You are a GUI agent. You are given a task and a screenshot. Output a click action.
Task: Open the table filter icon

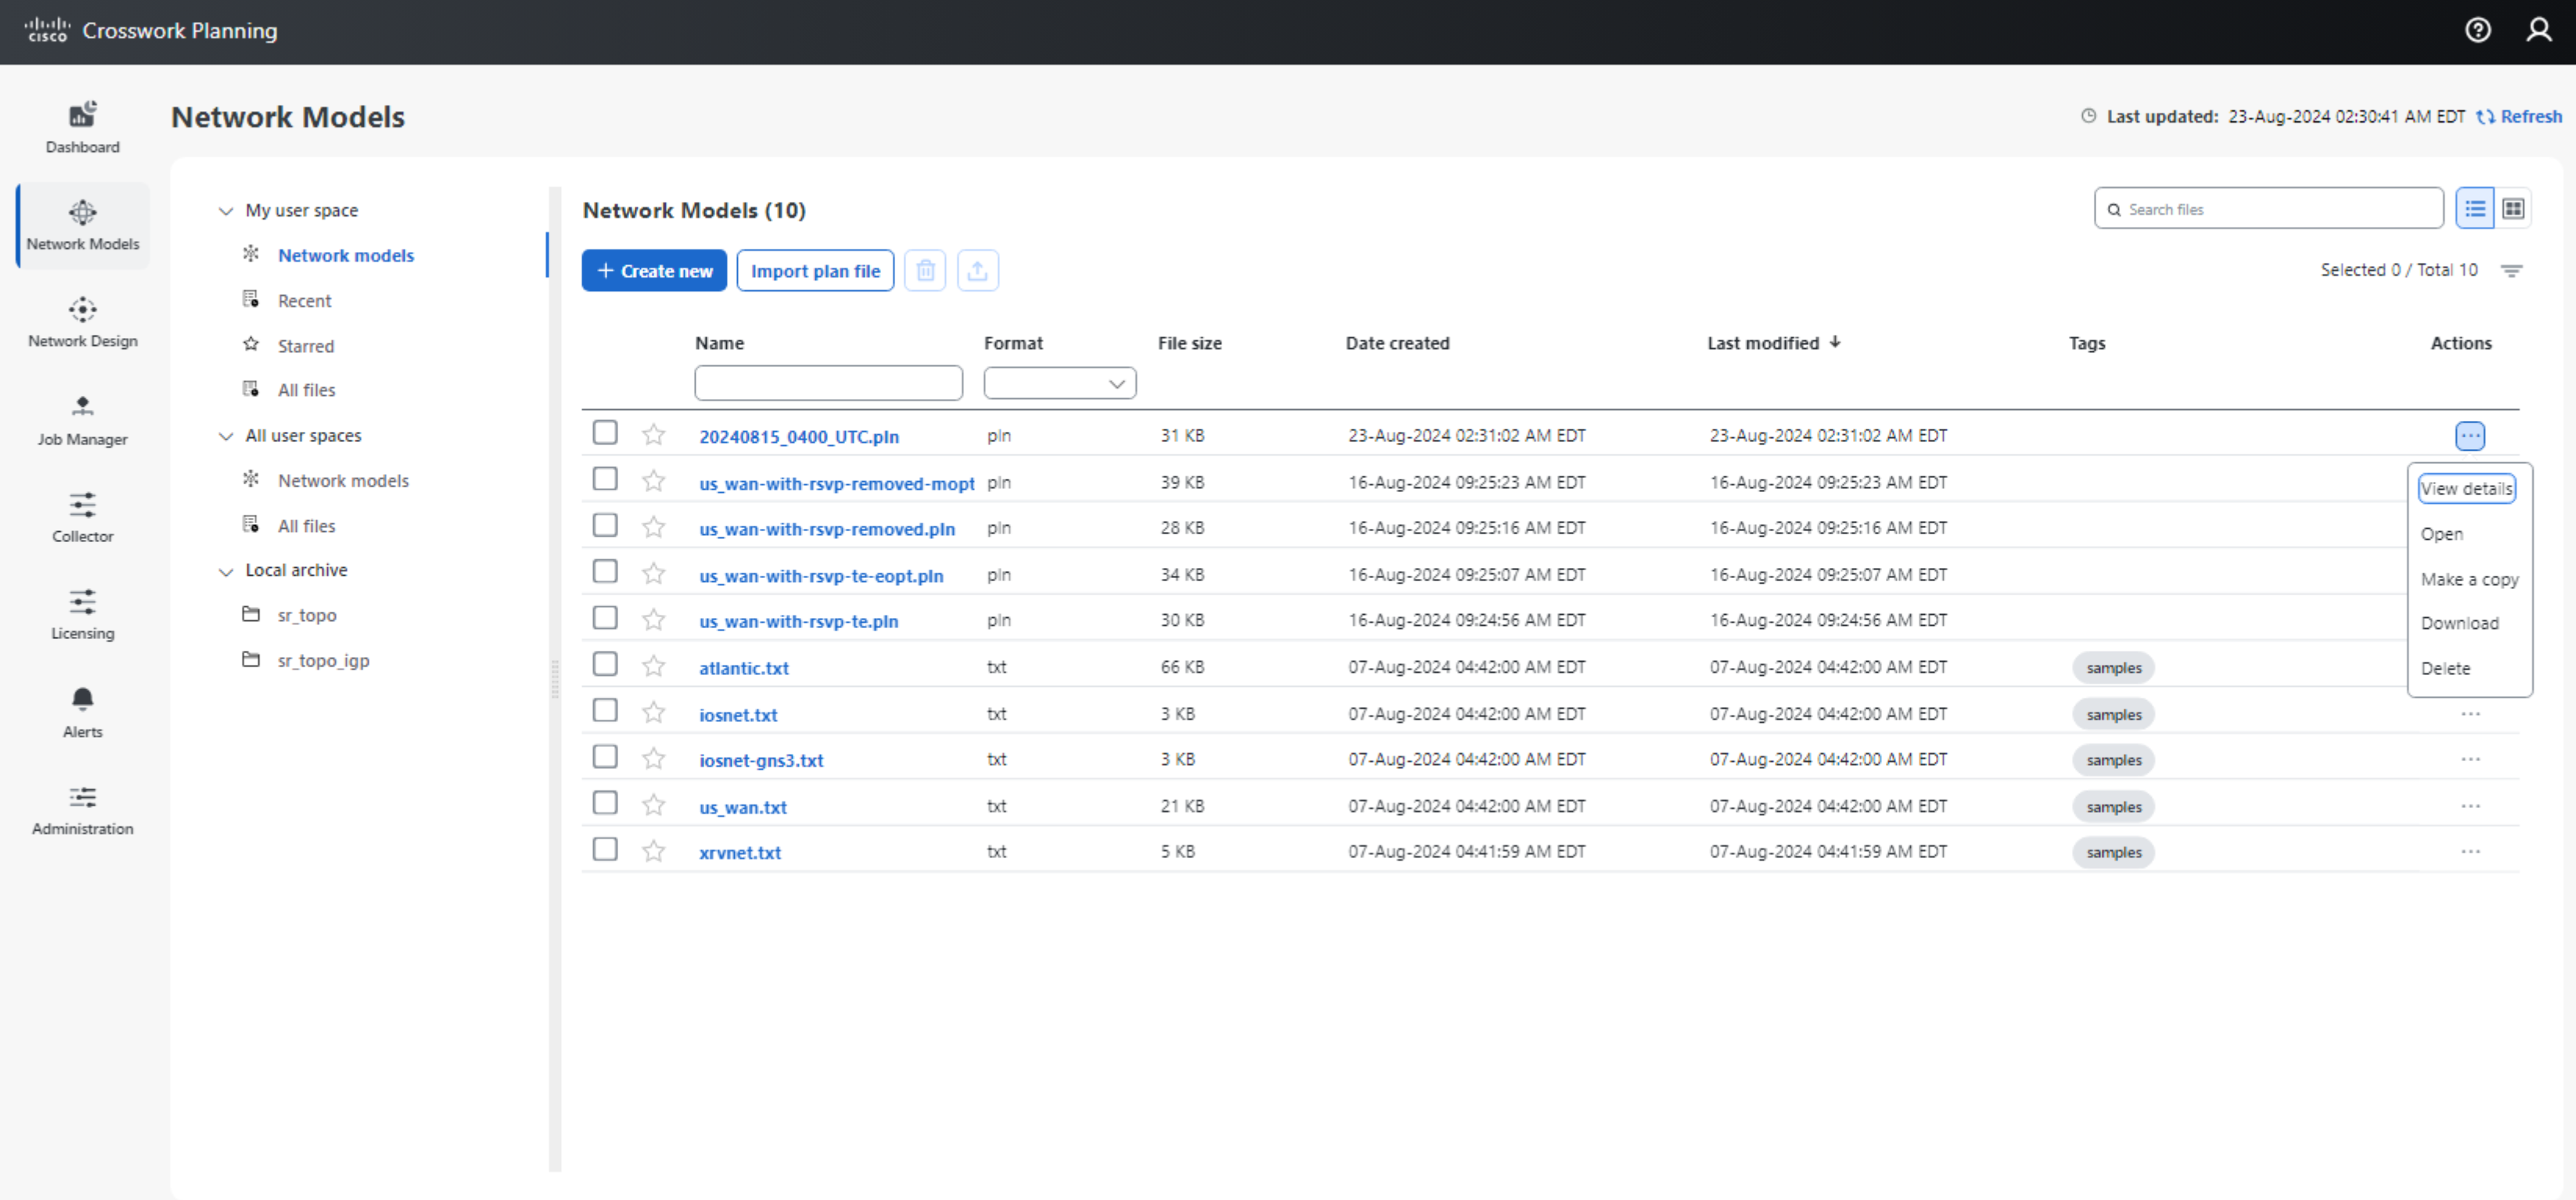point(2511,270)
